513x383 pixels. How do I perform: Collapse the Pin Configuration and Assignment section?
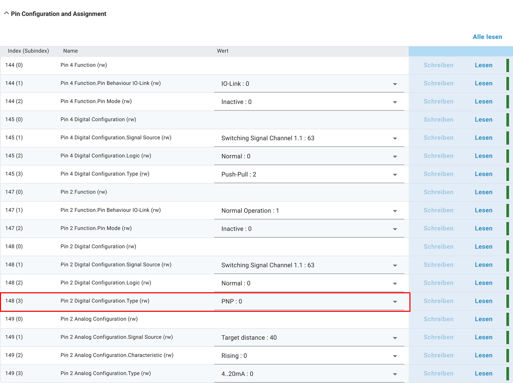6,13
